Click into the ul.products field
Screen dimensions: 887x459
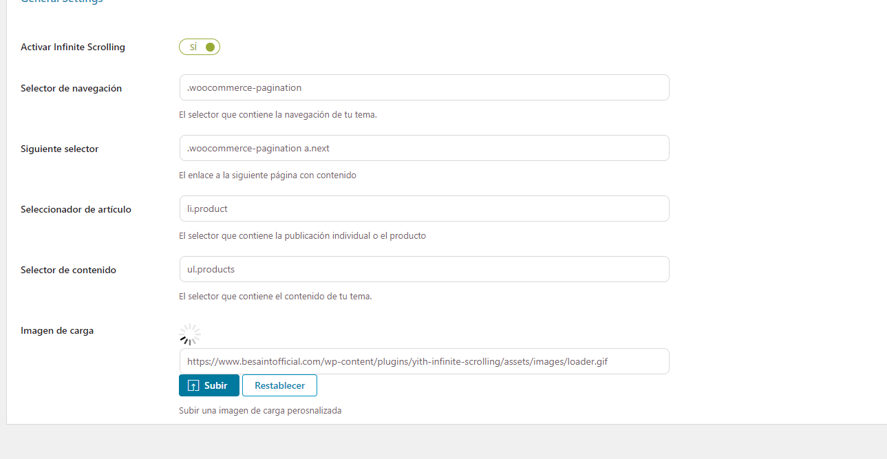point(424,269)
